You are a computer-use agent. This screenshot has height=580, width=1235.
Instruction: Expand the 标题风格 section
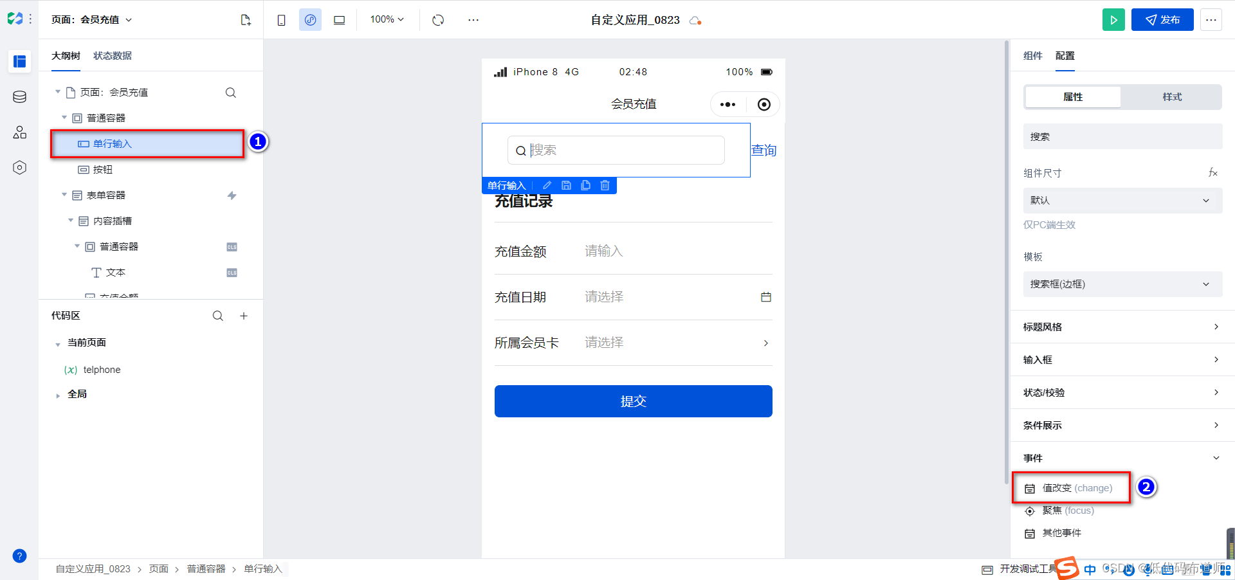[1122, 327]
